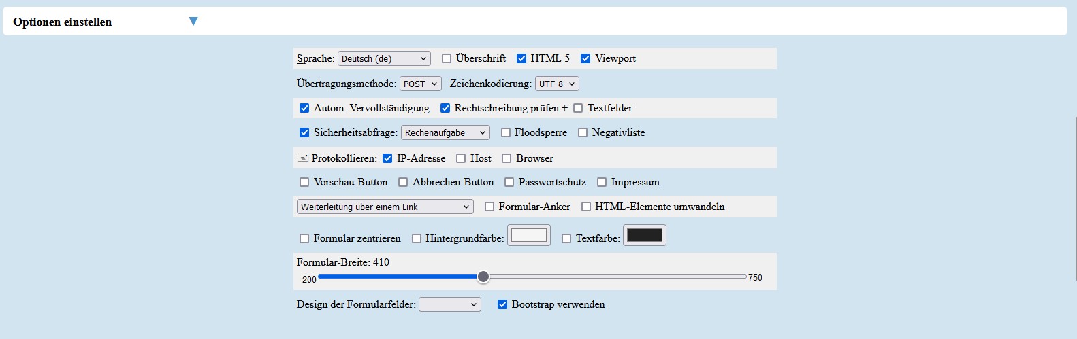Click the Formular-Breite slider handle

pos(483,276)
